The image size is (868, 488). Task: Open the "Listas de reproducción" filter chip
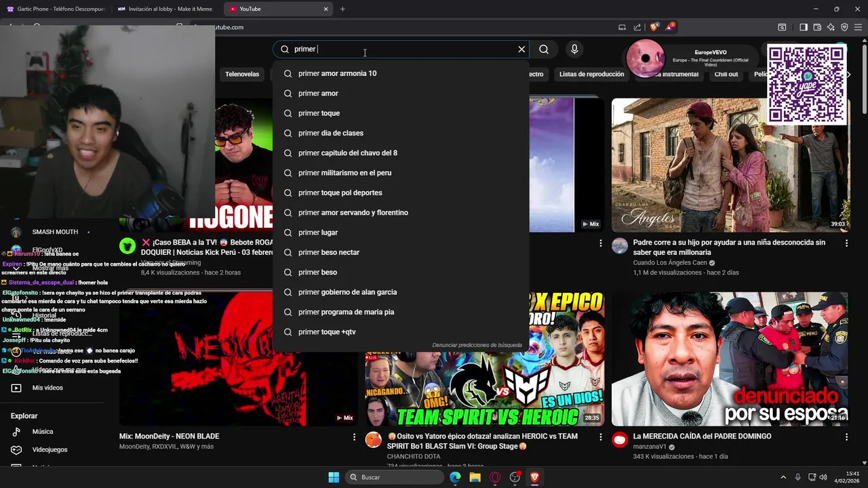(x=591, y=74)
